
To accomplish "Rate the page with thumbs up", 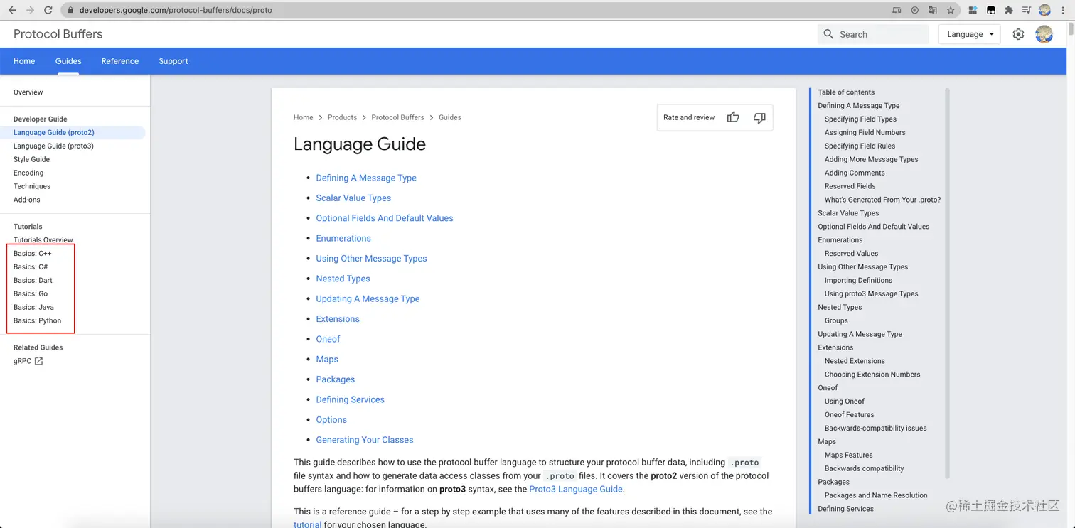I will (x=733, y=117).
